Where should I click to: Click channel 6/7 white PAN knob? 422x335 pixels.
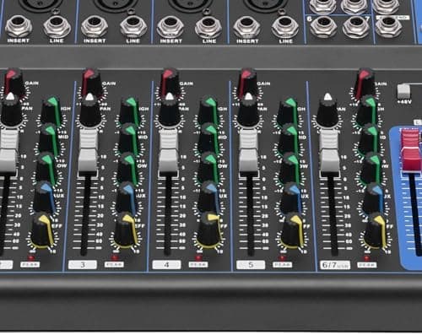coord(327,111)
